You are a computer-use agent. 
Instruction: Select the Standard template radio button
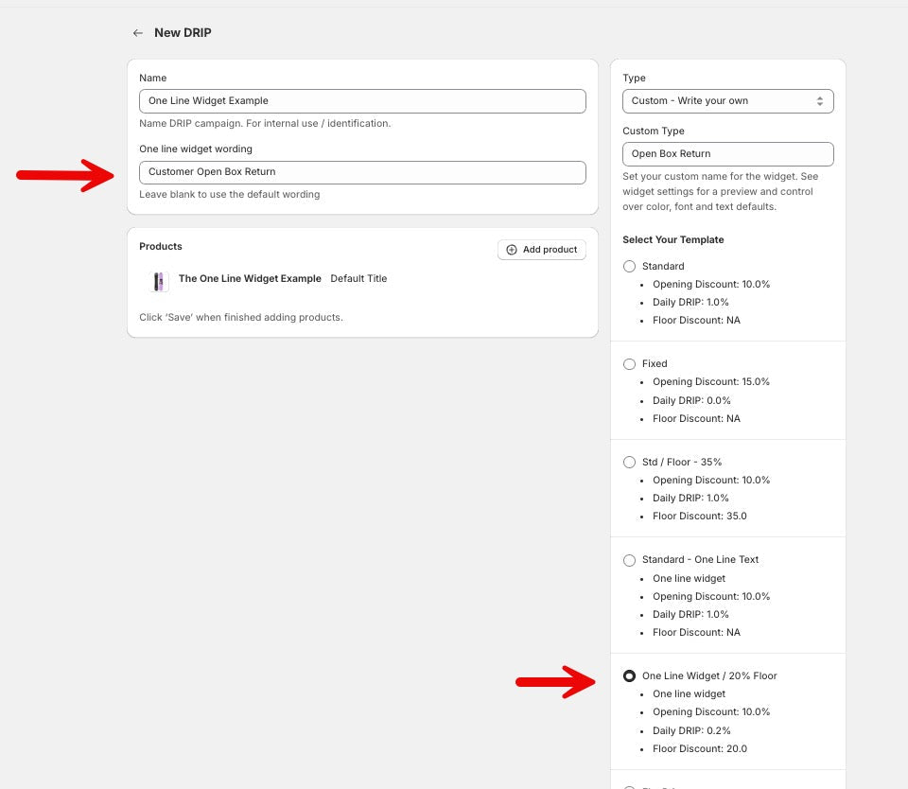click(x=630, y=267)
